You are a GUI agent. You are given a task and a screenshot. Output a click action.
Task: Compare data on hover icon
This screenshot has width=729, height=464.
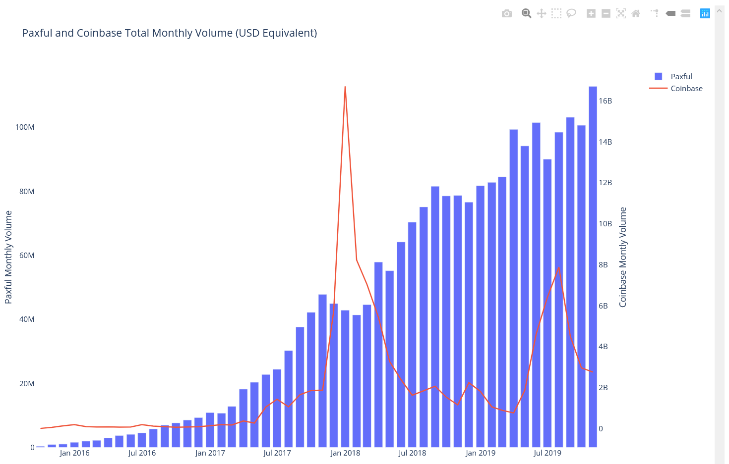point(685,13)
